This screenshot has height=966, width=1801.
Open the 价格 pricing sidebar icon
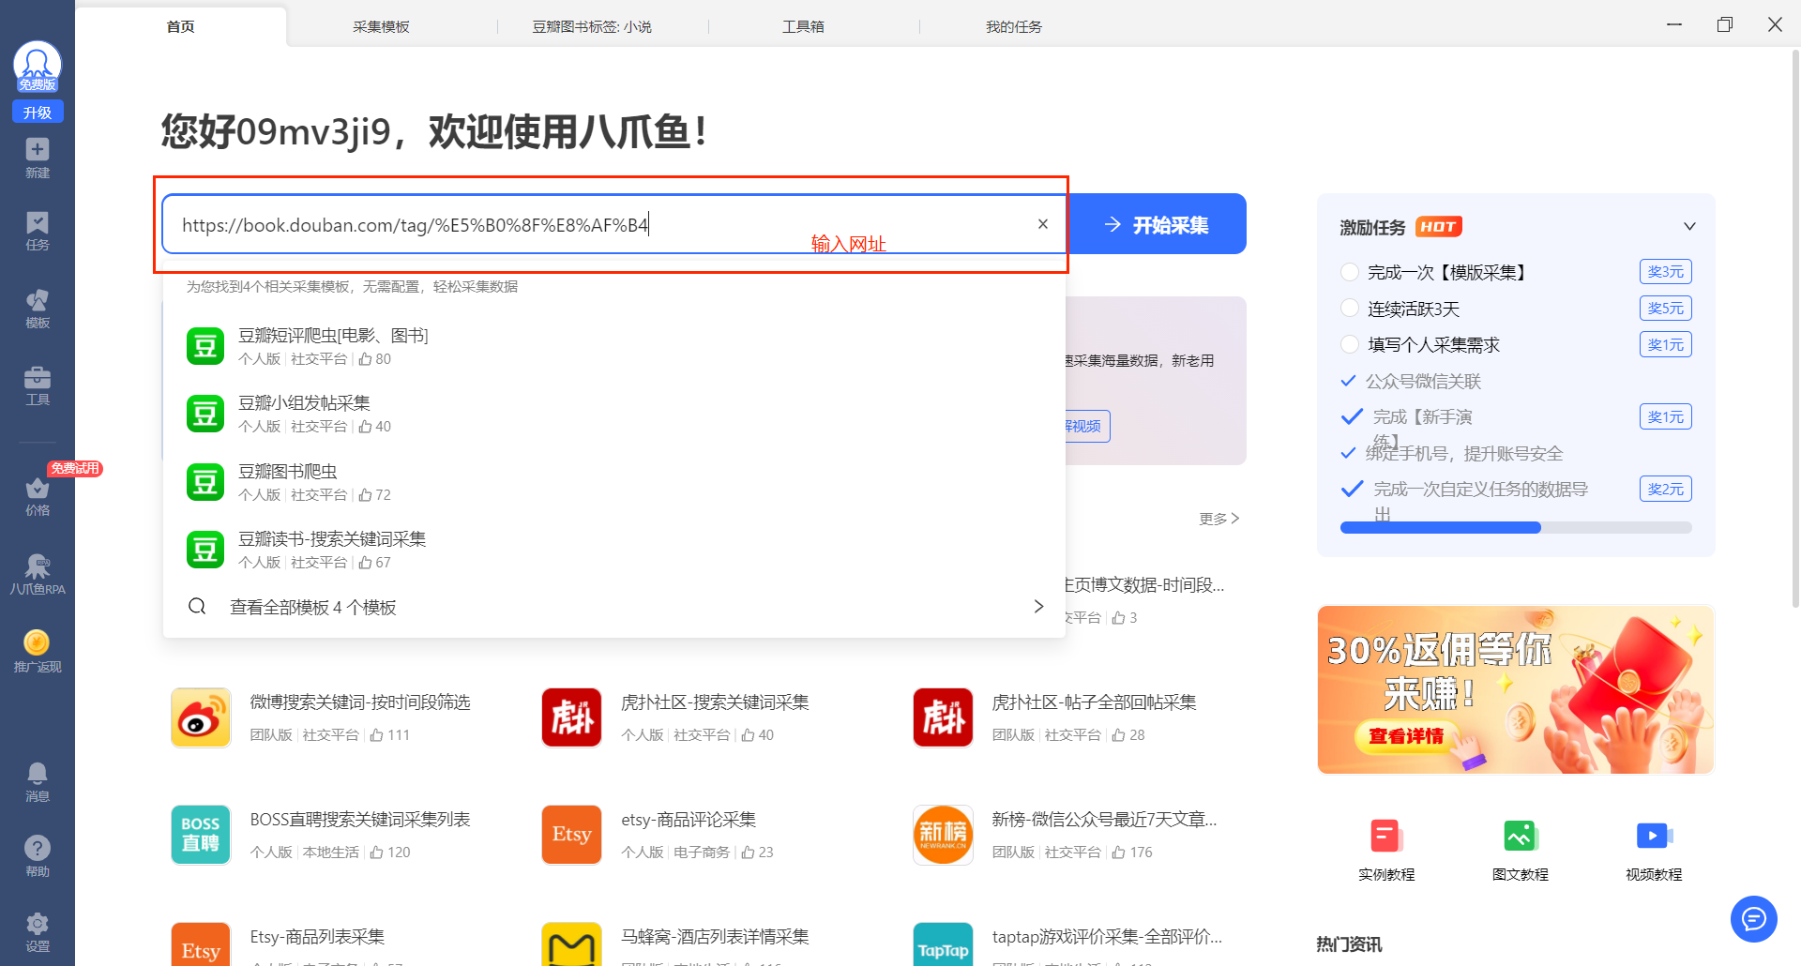(x=38, y=496)
